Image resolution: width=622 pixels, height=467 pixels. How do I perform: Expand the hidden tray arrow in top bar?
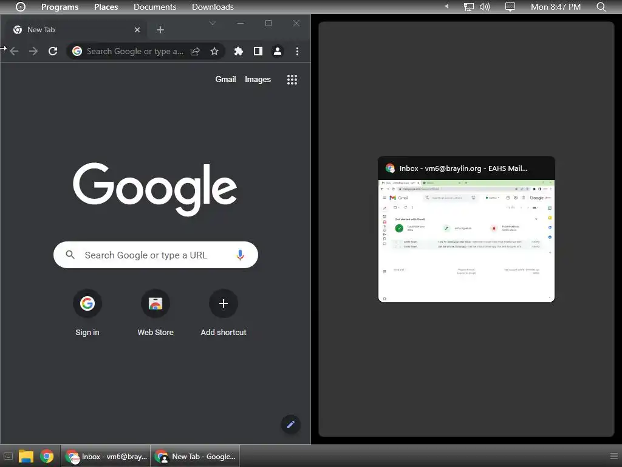tap(446, 6)
